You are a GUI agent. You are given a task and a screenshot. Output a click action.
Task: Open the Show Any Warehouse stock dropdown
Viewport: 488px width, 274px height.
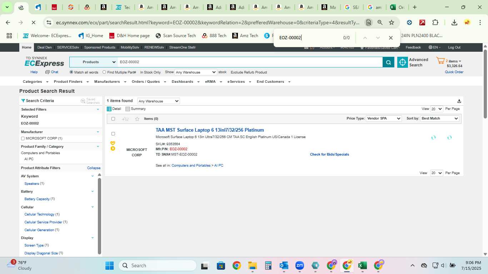(195, 72)
